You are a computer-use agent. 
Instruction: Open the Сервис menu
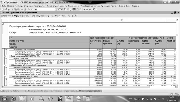(122, 6)
